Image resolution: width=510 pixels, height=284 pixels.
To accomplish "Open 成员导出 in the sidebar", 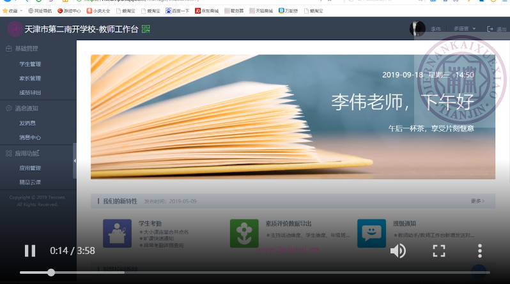I will click(x=30, y=93).
